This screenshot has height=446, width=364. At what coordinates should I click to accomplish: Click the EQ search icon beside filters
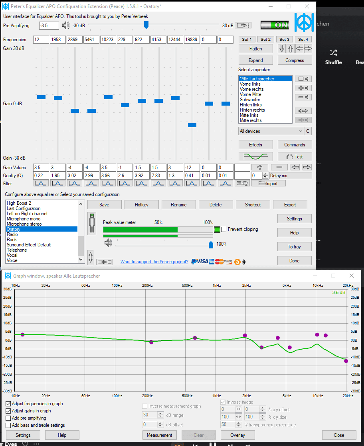pyautogui.click(x=242, y=184)
